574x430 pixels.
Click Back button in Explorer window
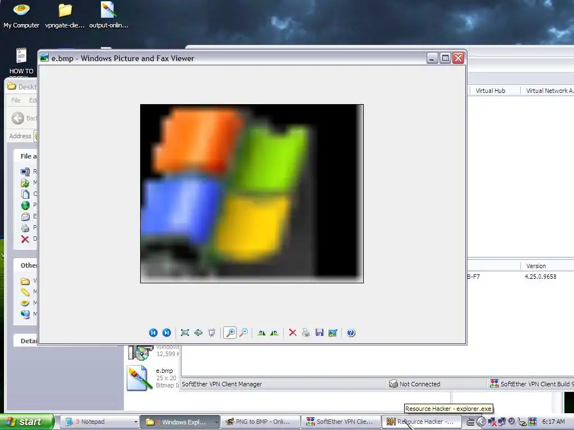[24, 118]
